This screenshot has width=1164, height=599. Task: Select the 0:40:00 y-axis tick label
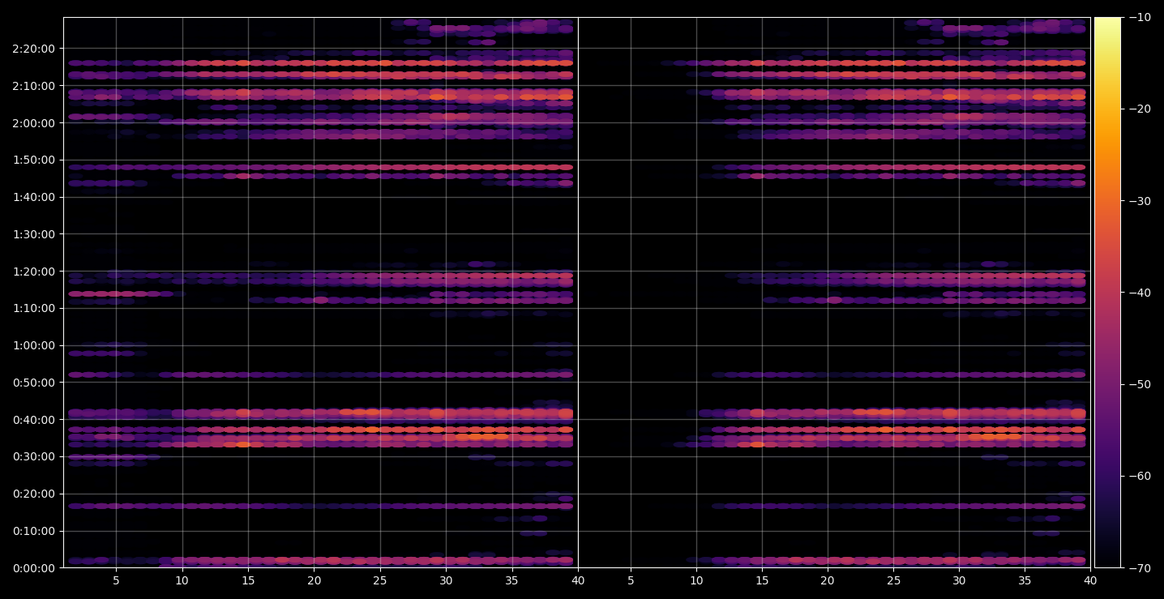coord(34,420)
